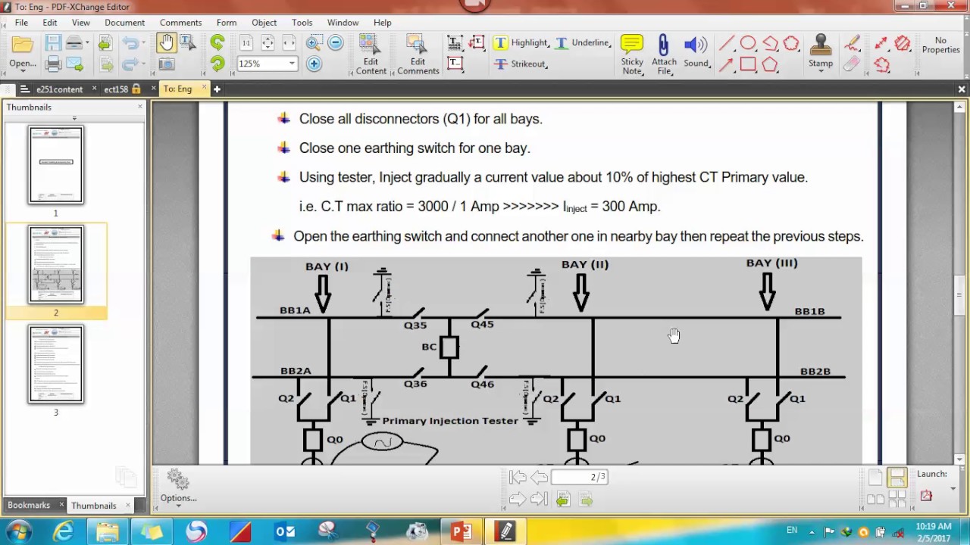Image resolution: width=970 pixels, height=545 pixels.
Task: Click the Save floppy disk icon
Action: point(53,44)
